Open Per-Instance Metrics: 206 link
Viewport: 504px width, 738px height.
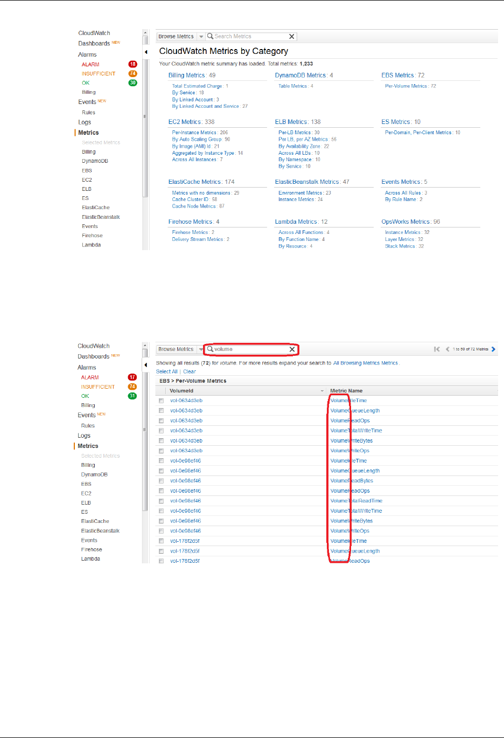[200, 133]
